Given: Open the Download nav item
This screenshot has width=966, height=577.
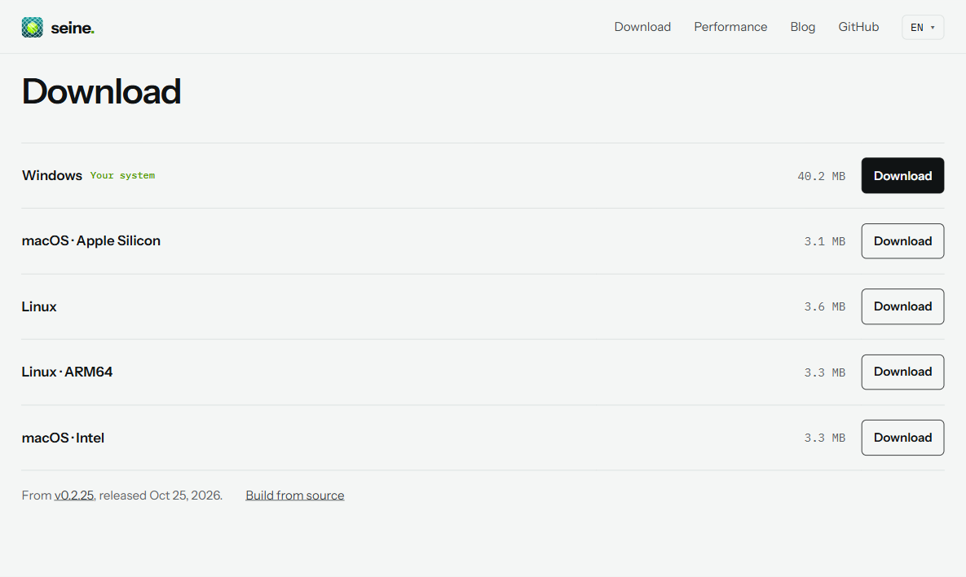Looking at the screenshot, I should (x=642, y=27).
